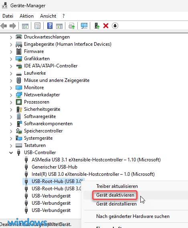
Task: Select the Softwaregeräte category label
Action: point(40,116)
